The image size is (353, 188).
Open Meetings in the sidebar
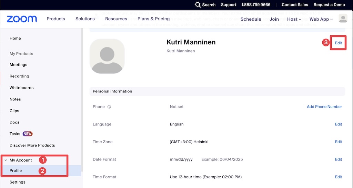coord(19,65)
